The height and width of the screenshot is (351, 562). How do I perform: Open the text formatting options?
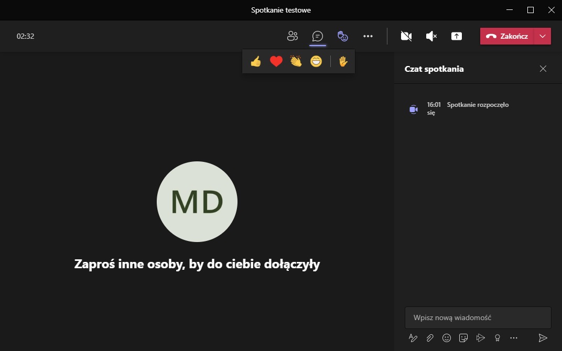413,338
